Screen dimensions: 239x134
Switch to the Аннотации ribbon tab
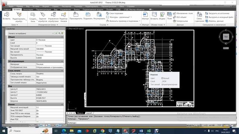tap(28, 9)
